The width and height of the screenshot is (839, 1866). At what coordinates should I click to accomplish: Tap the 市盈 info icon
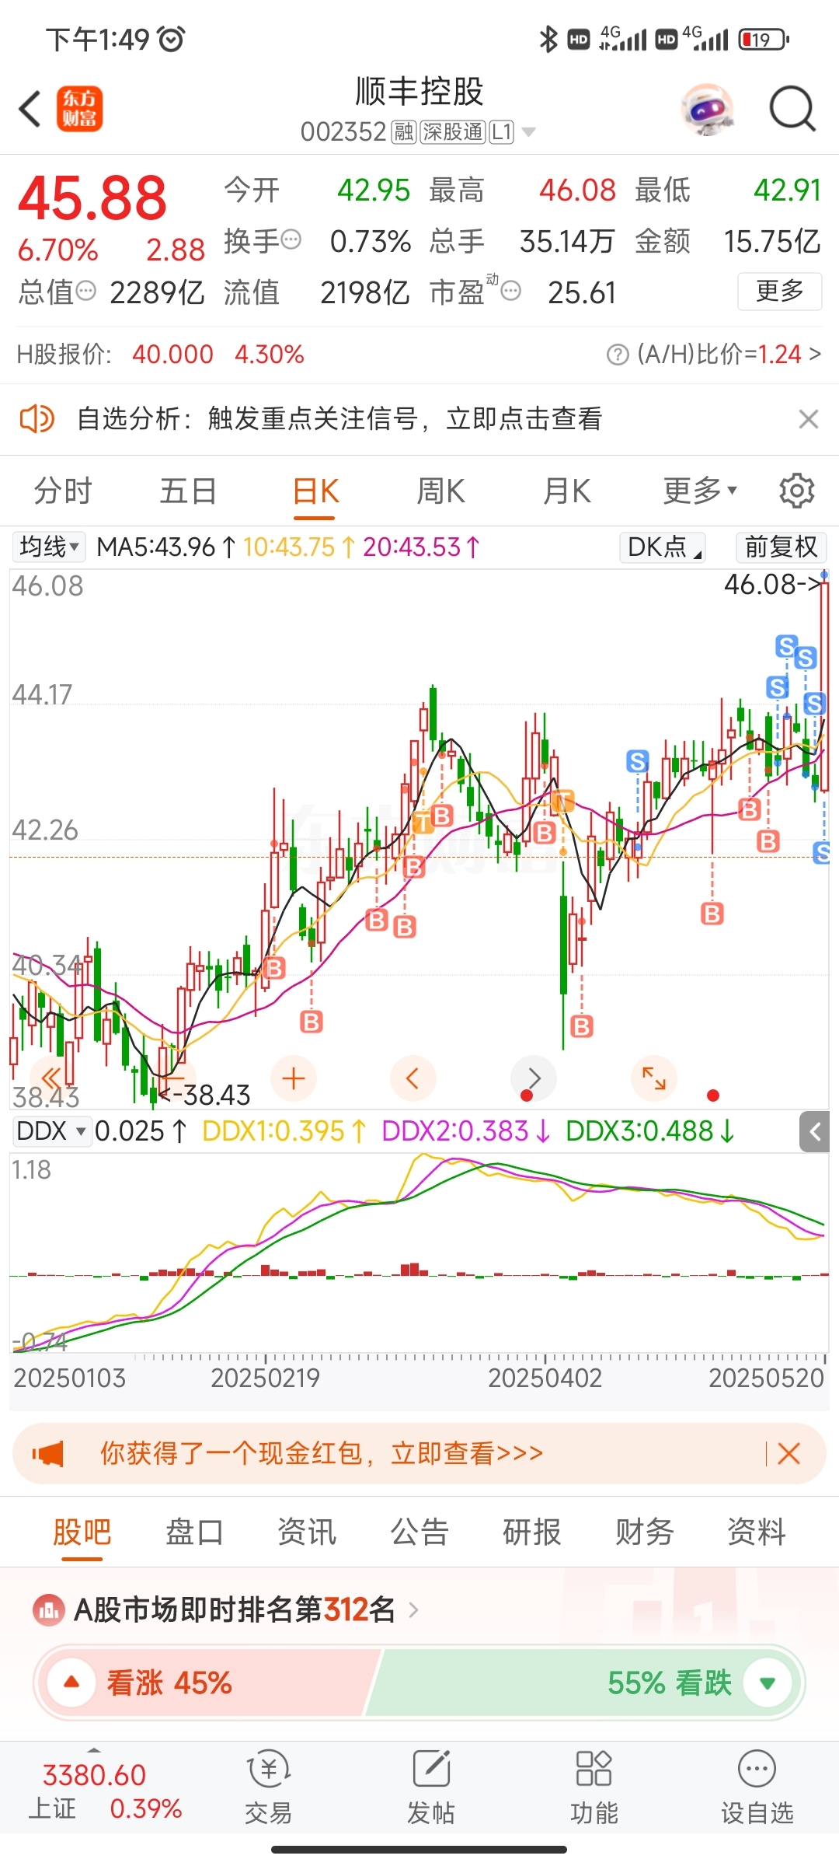point(510,292)
